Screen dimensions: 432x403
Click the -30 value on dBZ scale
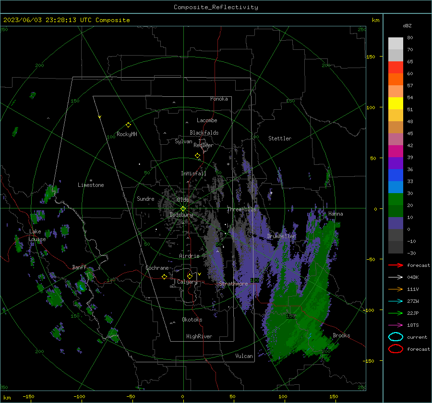[411, 253]
